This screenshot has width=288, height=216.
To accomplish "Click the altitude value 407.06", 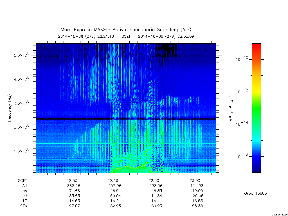I will pos(115,186).
